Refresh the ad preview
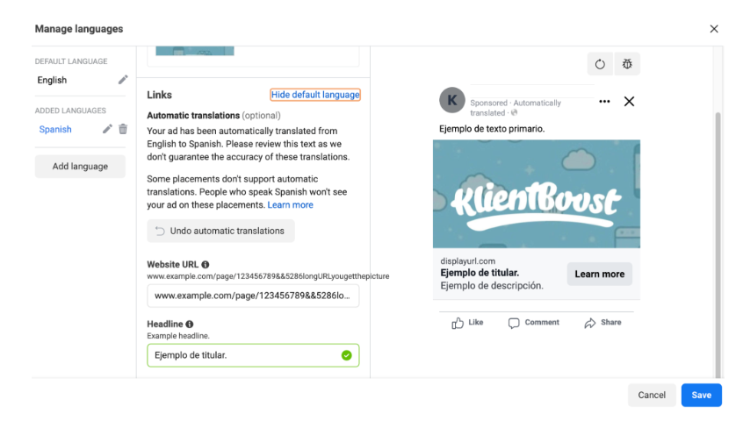743x421 pixels. pyautogui.click(x=600, y=64)
